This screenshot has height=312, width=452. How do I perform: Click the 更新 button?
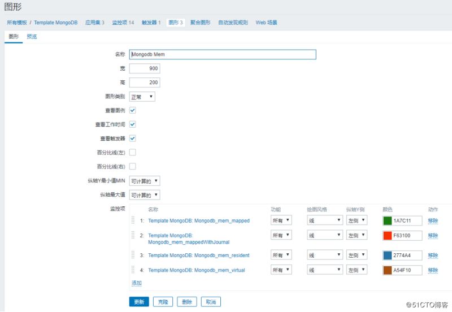pos(139,302)
